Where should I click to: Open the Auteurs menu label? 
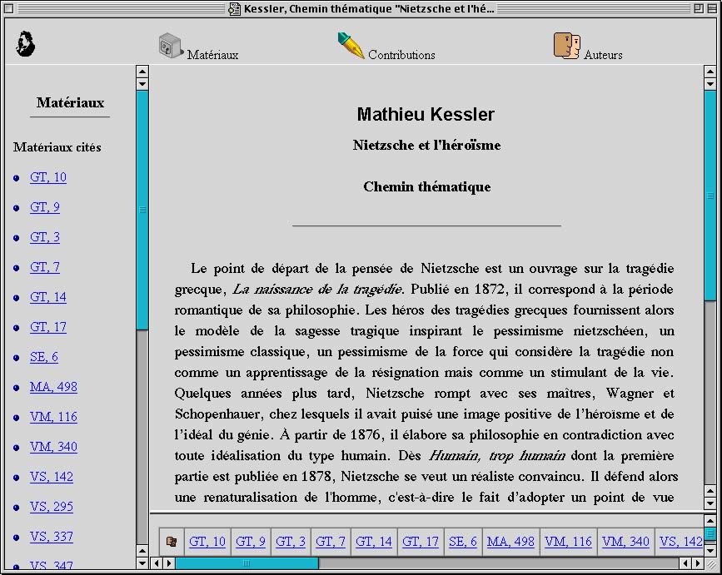603,55
